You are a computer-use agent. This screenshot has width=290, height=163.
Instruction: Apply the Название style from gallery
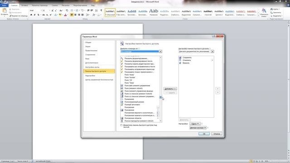tap(154, 13)
